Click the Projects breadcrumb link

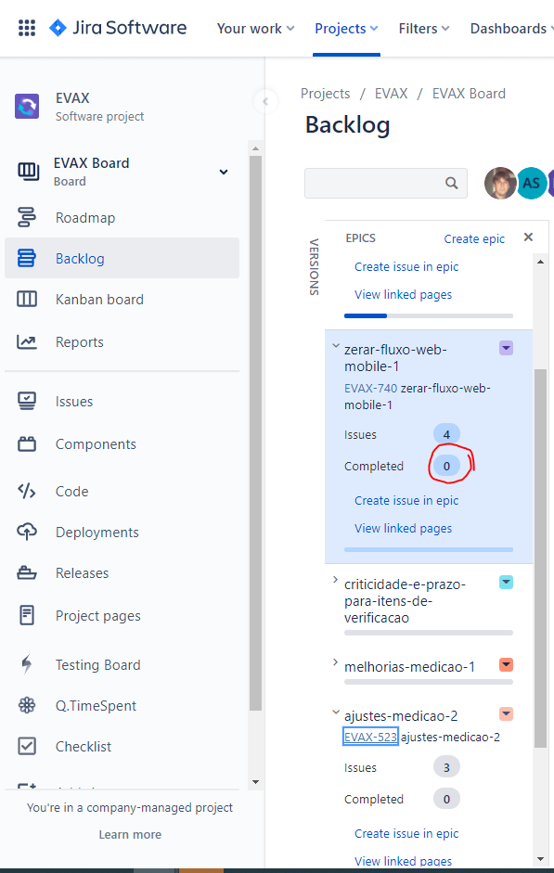coord(325,94)
